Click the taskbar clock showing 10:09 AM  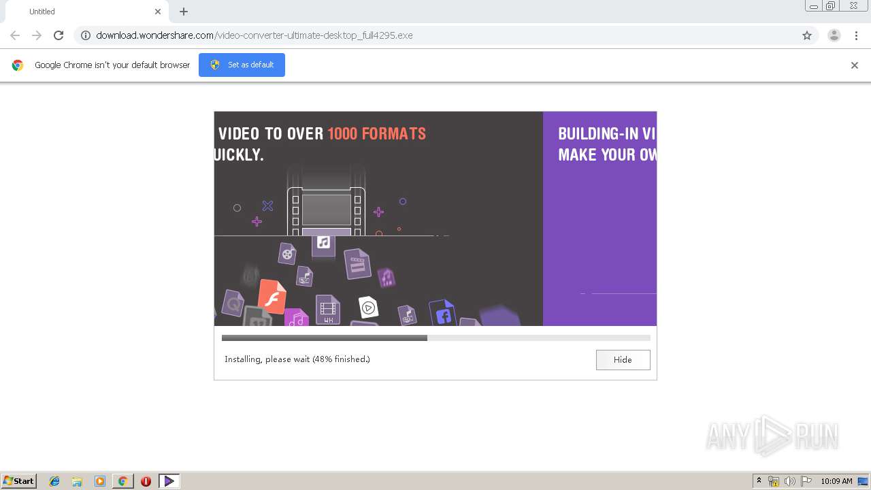(836, 481)
